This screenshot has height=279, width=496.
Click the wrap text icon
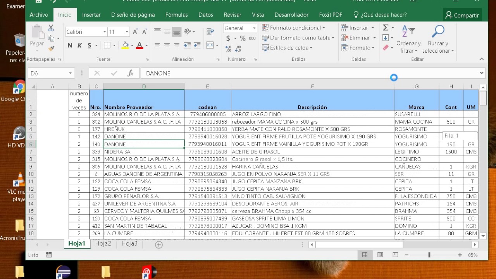(x=210, y=32)
